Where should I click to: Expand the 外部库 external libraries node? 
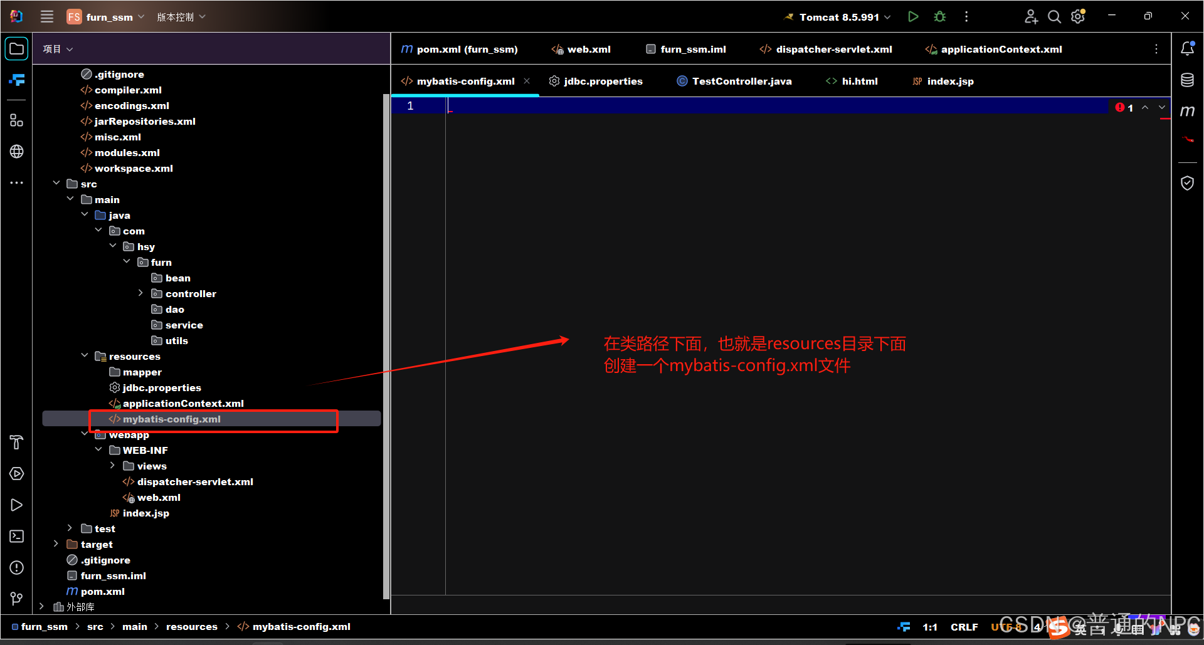(x=42, y=606)
